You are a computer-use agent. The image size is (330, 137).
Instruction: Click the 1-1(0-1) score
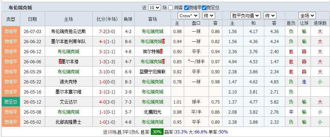click(x=107, y=112)
